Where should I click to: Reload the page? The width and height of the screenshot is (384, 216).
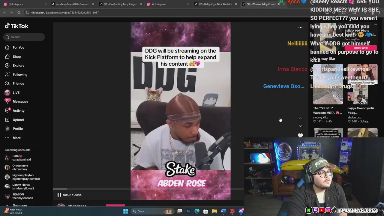[x=19, y=13]
